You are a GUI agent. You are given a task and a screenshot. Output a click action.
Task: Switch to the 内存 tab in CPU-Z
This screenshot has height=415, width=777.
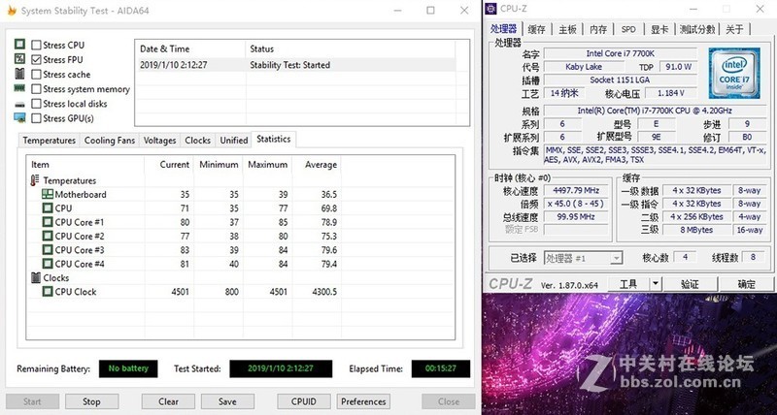coord(598,29)
